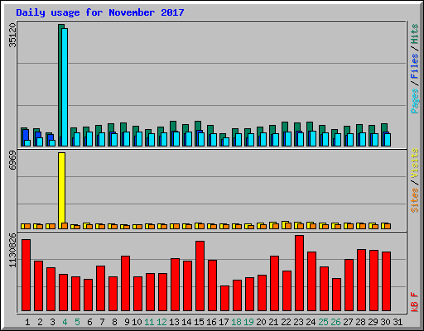Click the red KB bar for day 15
Viewport: 424px width, 331px height.
[200, 276]
